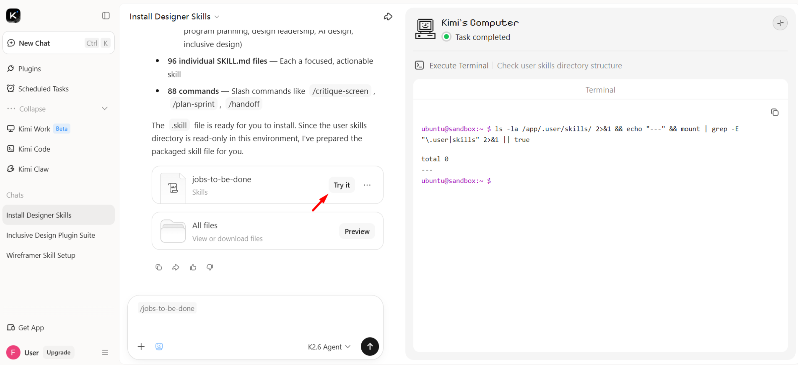Click the "96 individual SKILL.md files" text
The width and height of the screenshot is (798, 365).
click(x=217, y=61)
